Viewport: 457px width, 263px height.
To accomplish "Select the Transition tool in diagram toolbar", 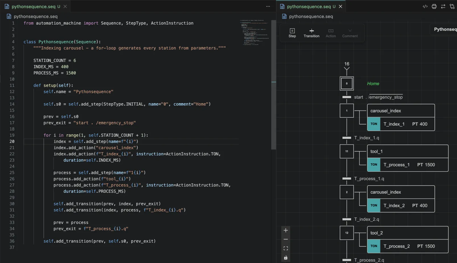I will 311,33.
